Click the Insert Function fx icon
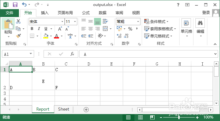Screen dimensions: 220x121 click(x=72, y=54)
